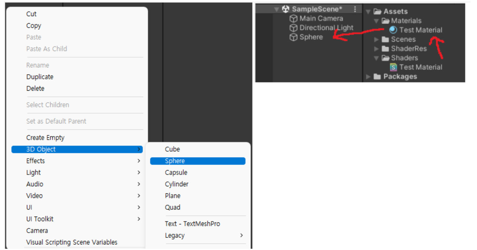The height and width of the screenshot is (250, 477).
Task: Click the Unity logo beside SampleScene
Action: coord(285,9)
